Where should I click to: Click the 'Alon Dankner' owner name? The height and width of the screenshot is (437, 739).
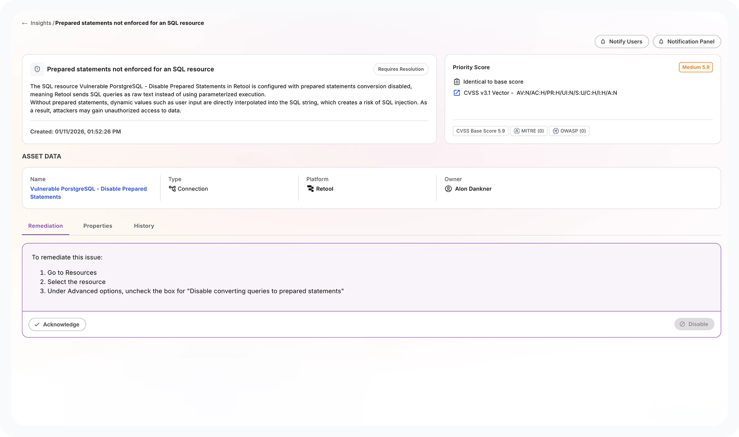tap(473, 189)
